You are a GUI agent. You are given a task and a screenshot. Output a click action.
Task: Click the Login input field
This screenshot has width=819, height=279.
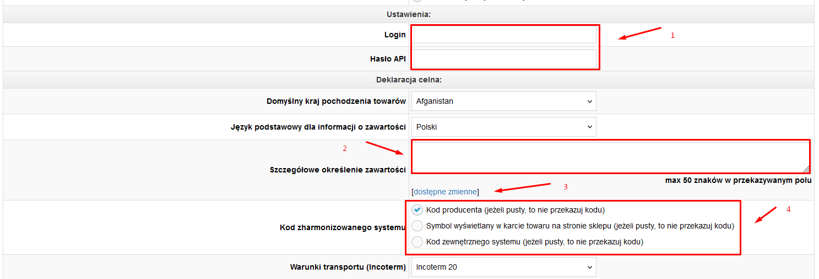pos(504,35)
